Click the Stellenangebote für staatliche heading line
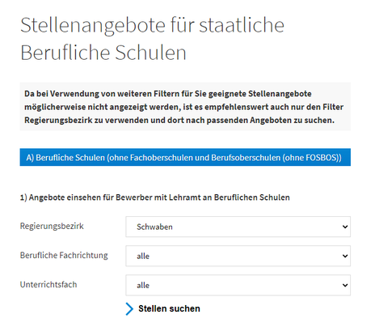Screen dimensions: 375x331 point(152,25)
